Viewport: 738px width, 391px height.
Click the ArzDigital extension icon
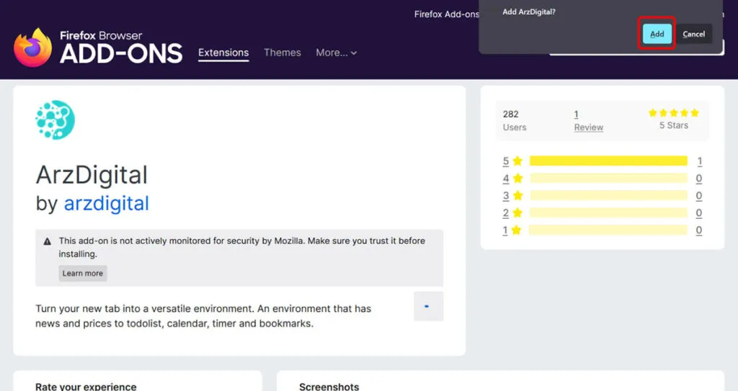(55, 120)
